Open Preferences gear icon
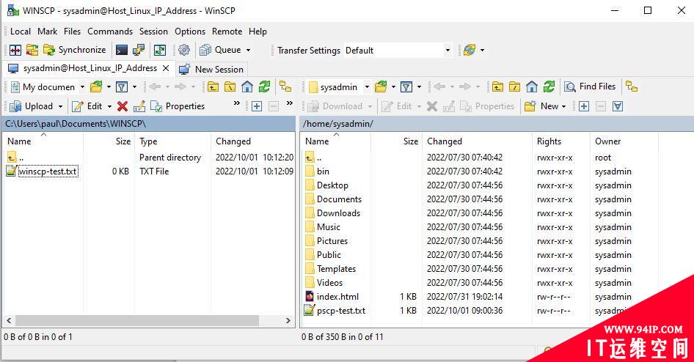694x362 pixels. [184, 50]
